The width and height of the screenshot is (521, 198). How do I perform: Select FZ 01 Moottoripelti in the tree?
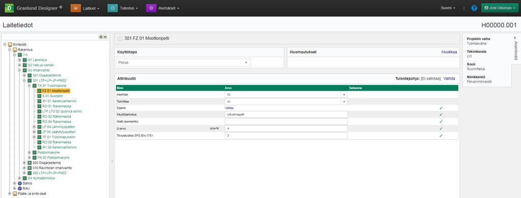(56, 91)
